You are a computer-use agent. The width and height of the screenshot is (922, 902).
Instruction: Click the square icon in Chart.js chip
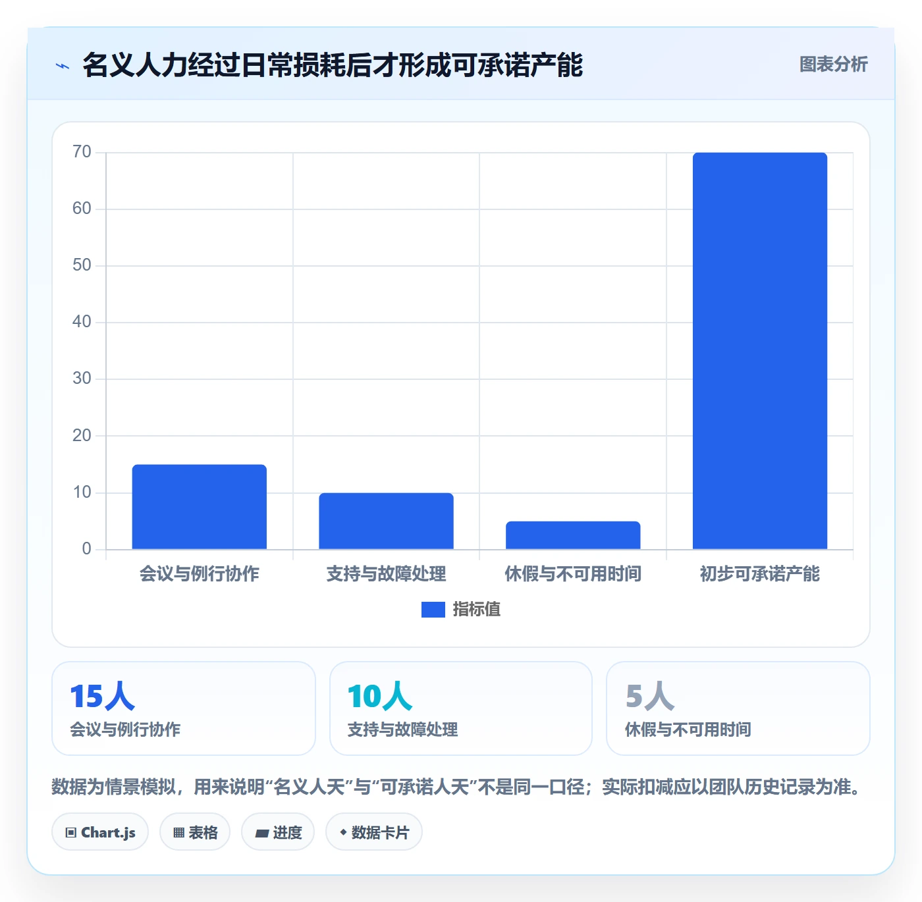[71, 833]
